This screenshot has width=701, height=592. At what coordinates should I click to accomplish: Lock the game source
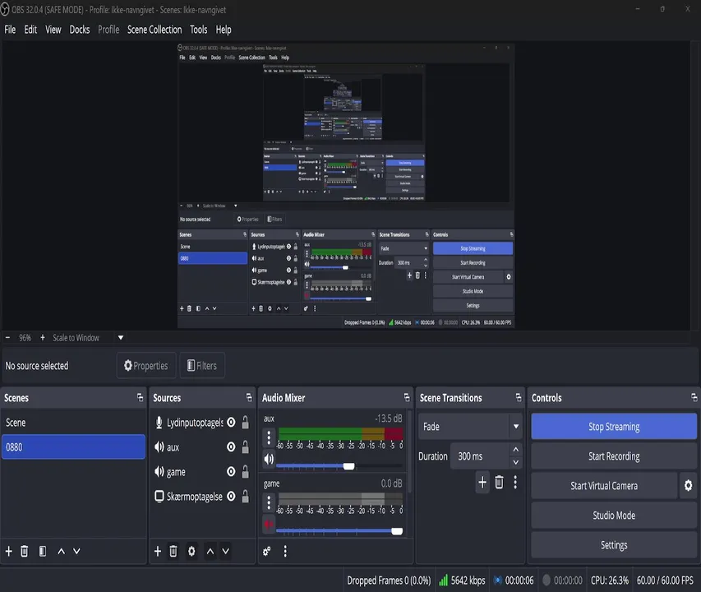click(x=246, y=472)
